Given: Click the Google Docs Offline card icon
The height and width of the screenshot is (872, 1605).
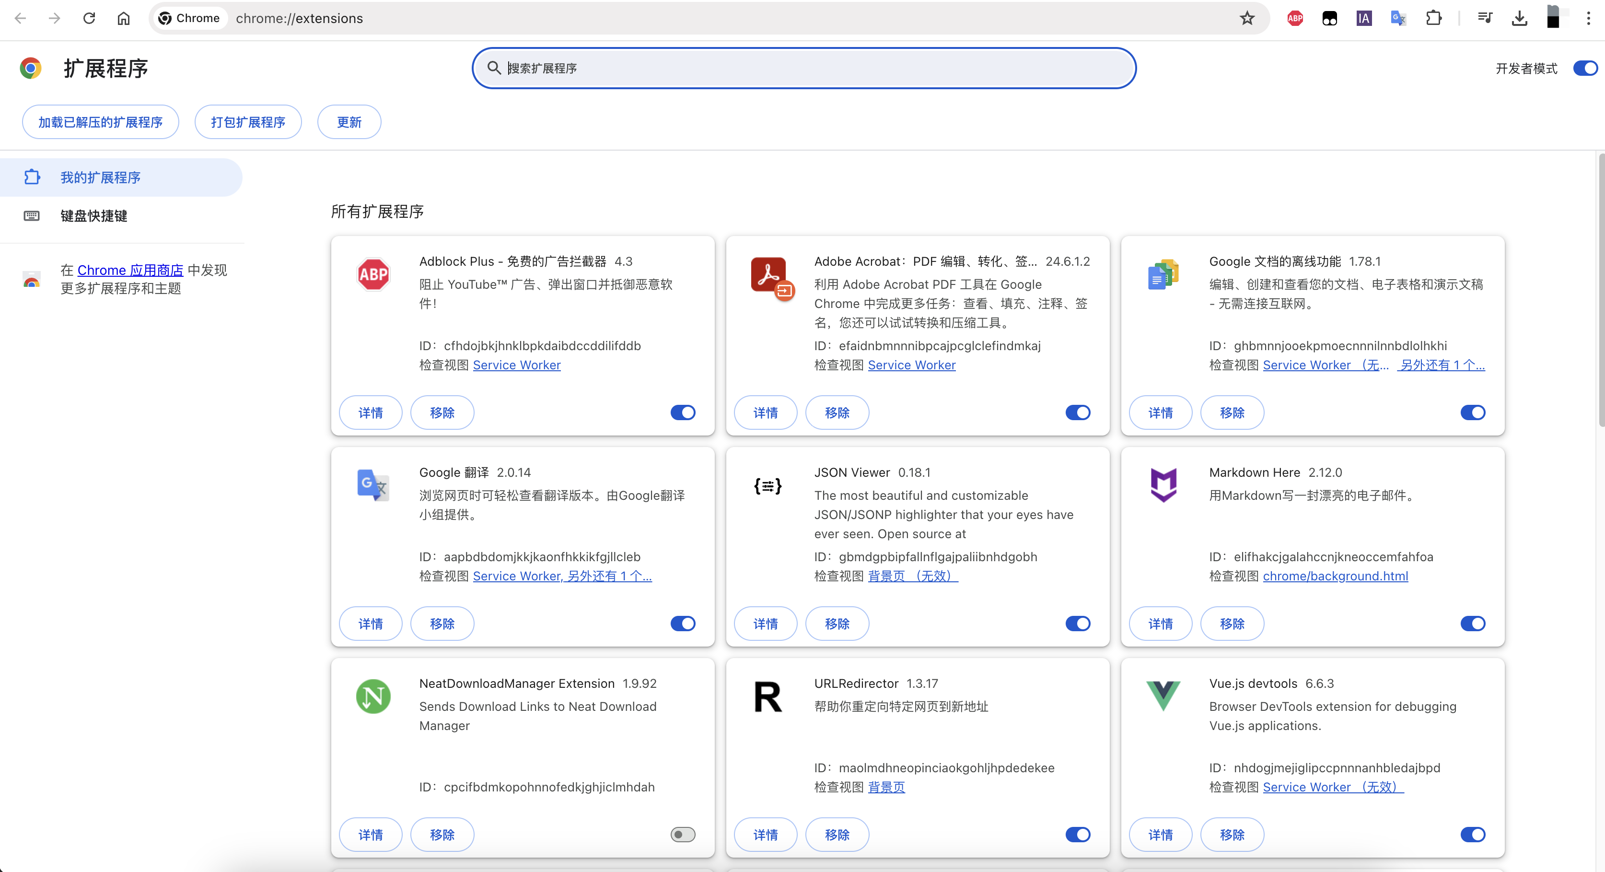Looking at the screenshot, I should click(1163, 274).
